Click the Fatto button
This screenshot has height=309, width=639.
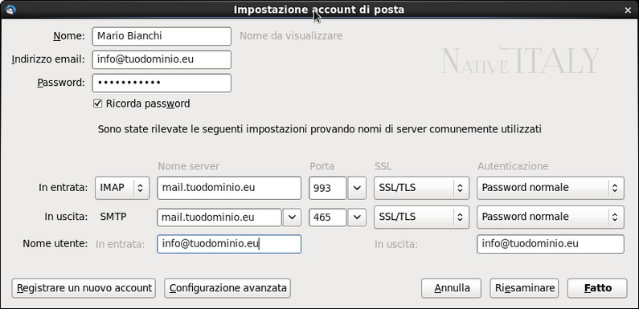[597, 288]
